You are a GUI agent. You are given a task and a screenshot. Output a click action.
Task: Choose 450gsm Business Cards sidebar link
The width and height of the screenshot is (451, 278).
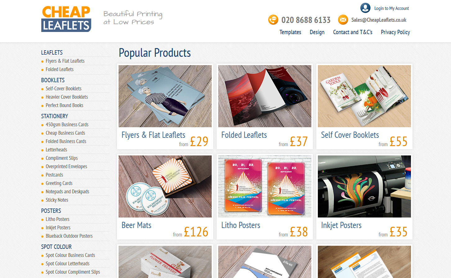[x=67, y=124]
